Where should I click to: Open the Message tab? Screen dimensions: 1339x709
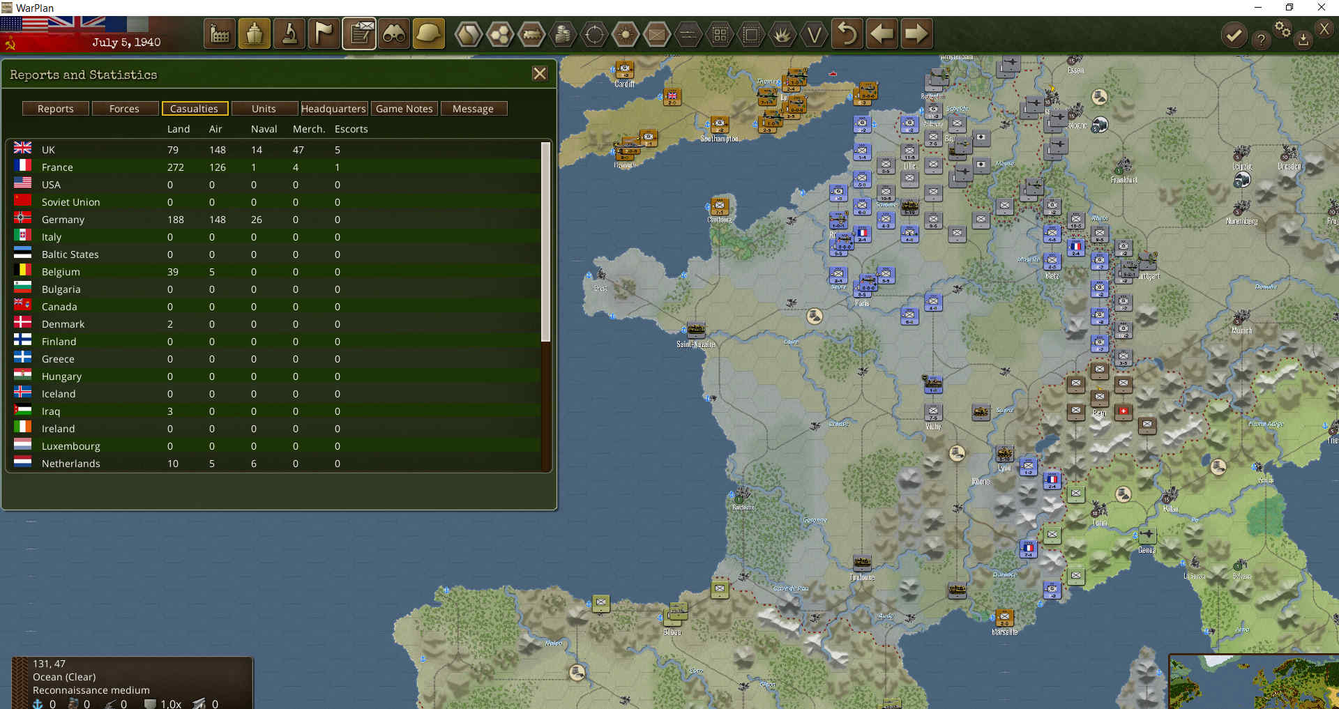[x=473, y=109]
